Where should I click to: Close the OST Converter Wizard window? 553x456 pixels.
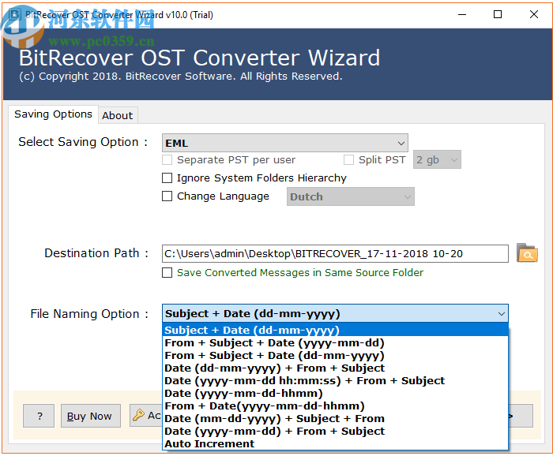coord(533,14)
